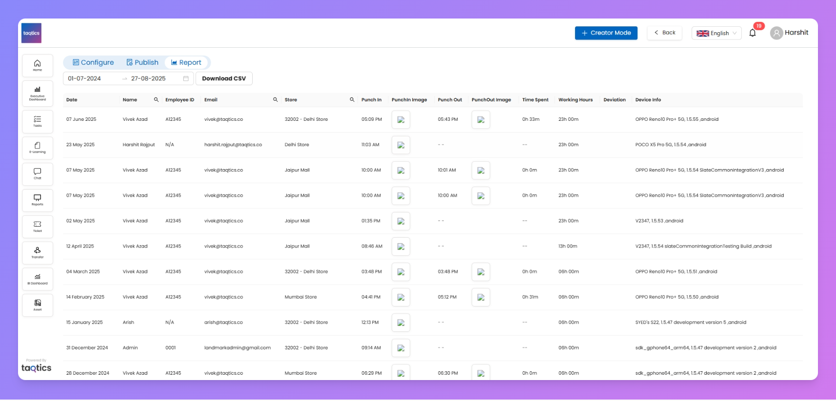Open the Asset sidebar icon

click(37, 306)
